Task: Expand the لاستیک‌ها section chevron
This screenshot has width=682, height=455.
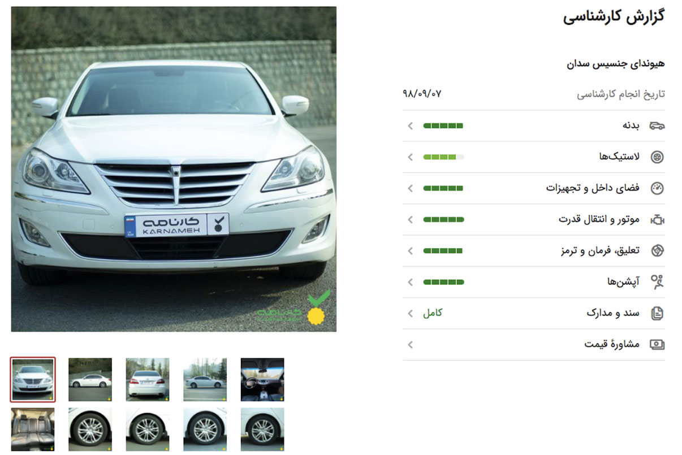Action: [411, 157]
